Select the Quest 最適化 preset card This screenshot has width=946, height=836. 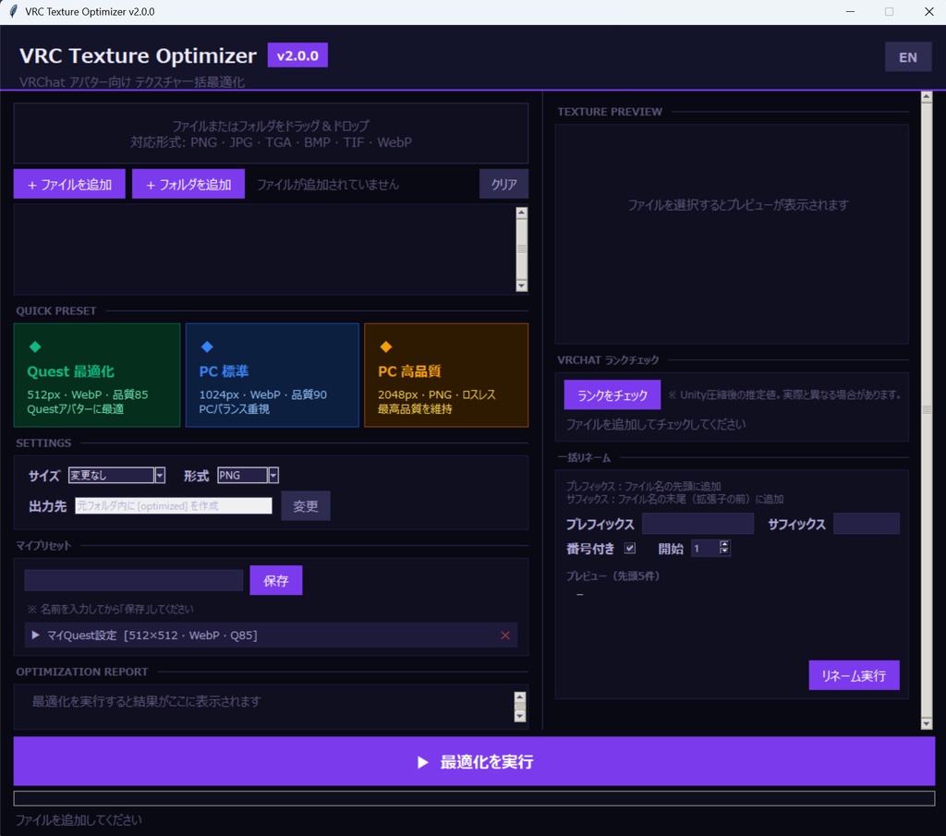96,375
